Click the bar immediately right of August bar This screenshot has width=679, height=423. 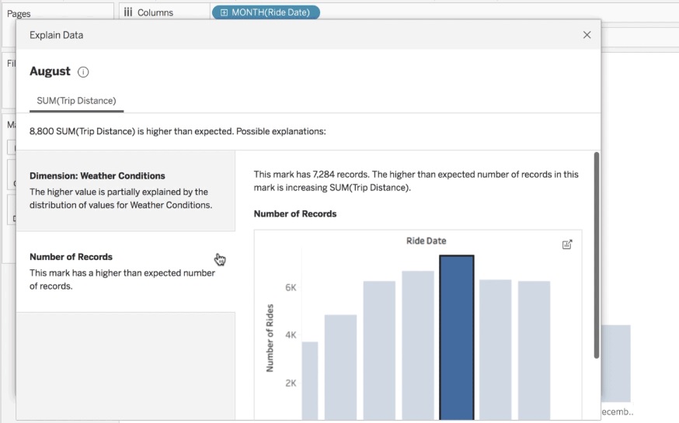click(495, 349)
